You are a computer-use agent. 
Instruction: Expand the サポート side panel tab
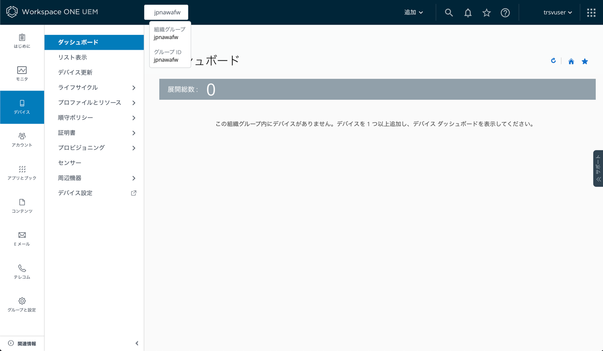[x=598, y=169]
